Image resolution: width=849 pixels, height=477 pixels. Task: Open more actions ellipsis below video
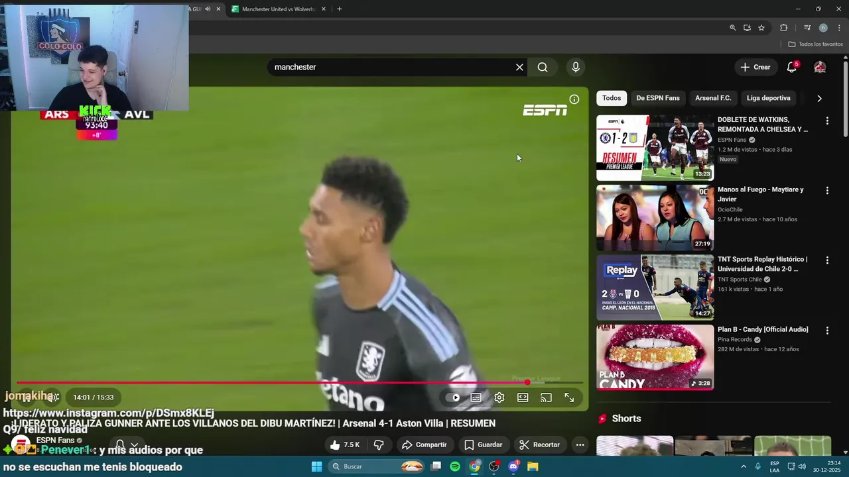click(580, 445)
